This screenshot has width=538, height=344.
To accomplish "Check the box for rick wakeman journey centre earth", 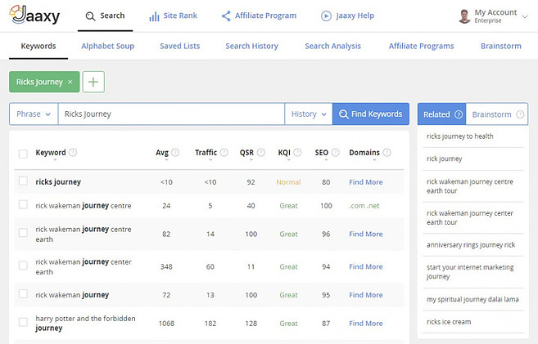I will point(23,233).
